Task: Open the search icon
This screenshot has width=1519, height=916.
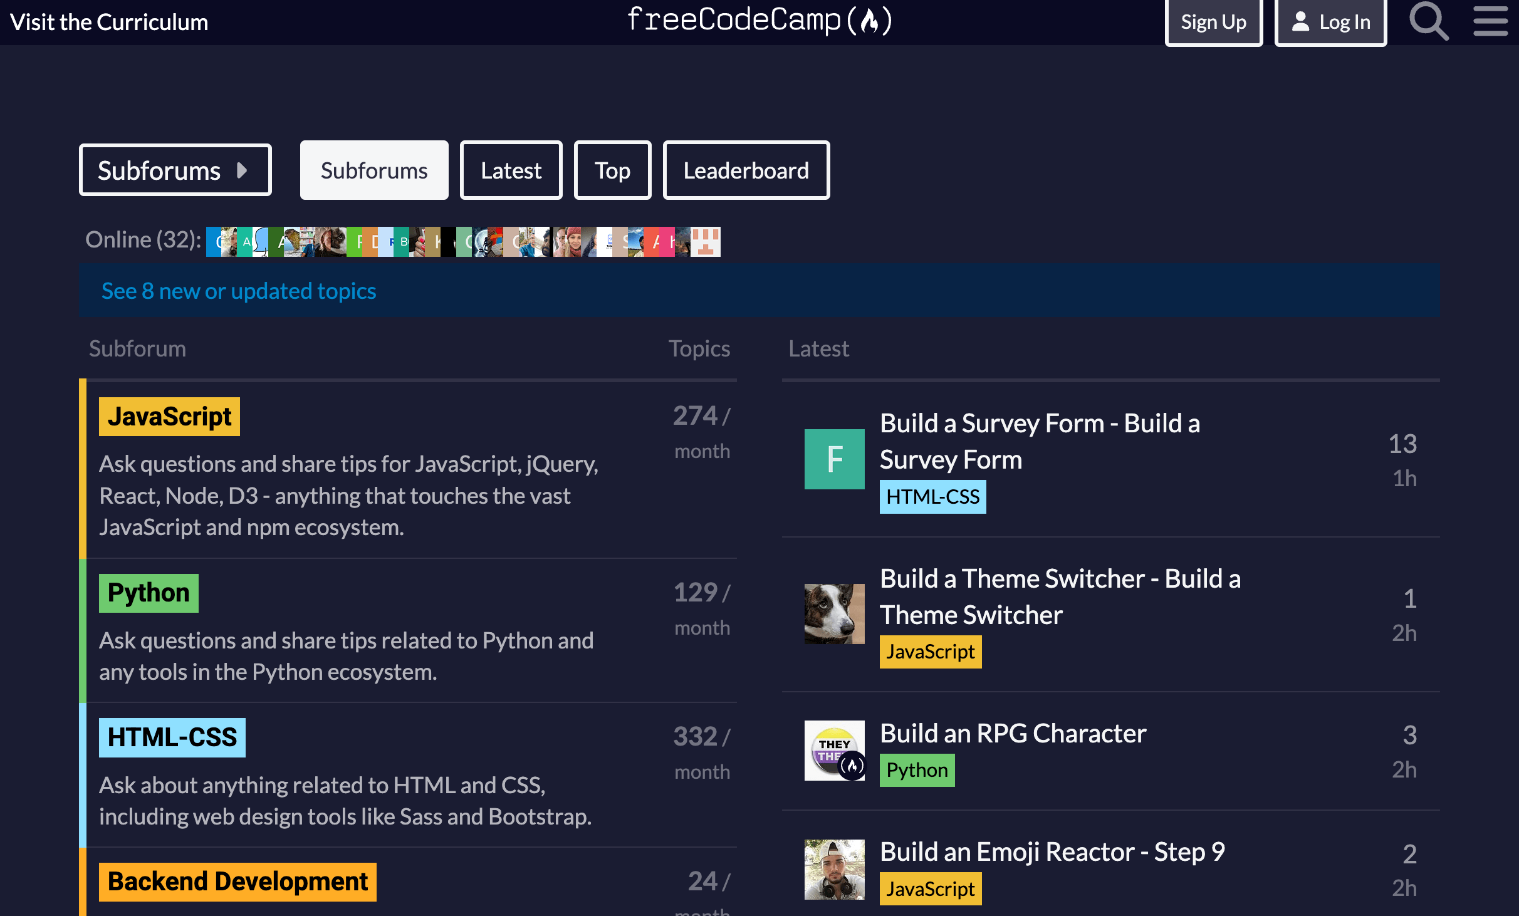Action: point(1429,21)
